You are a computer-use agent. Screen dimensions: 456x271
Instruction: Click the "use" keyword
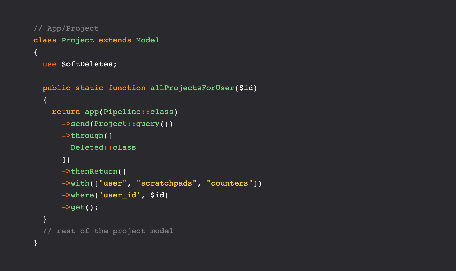point(50,64)
